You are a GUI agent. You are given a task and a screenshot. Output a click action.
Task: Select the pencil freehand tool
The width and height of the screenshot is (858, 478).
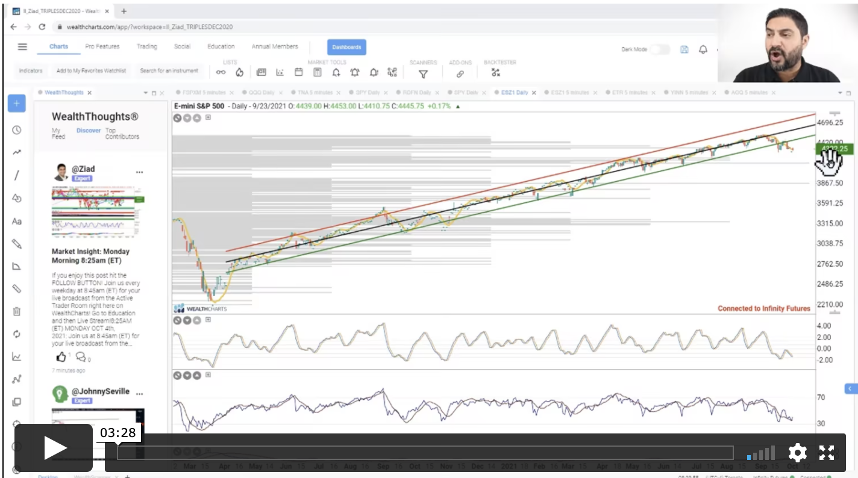tap(16, 244)
